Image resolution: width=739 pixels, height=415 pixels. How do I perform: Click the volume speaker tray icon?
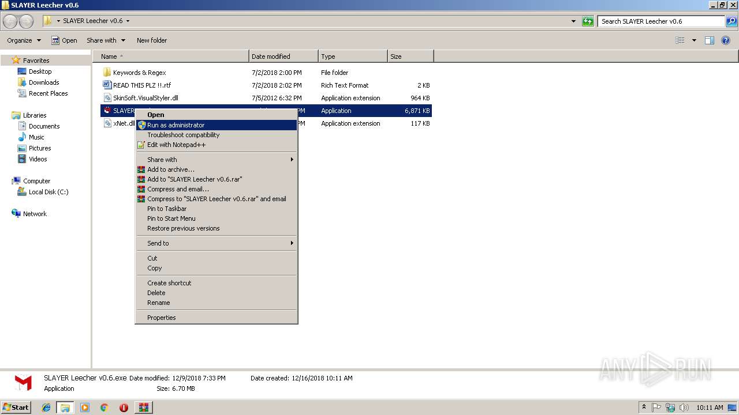(x=684, y=408)
